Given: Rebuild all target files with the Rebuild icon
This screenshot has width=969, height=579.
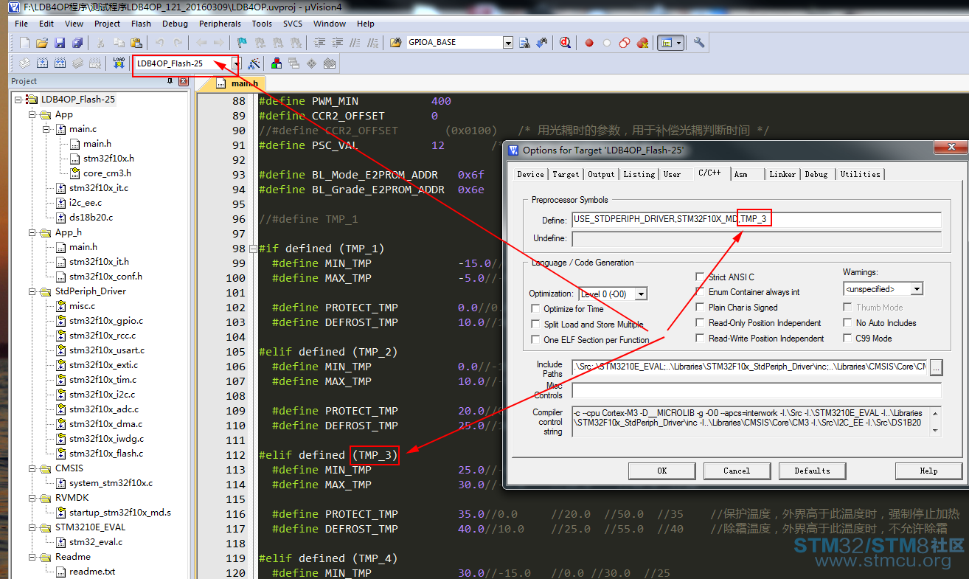Looking at the screenshot, I should (60, 63).
